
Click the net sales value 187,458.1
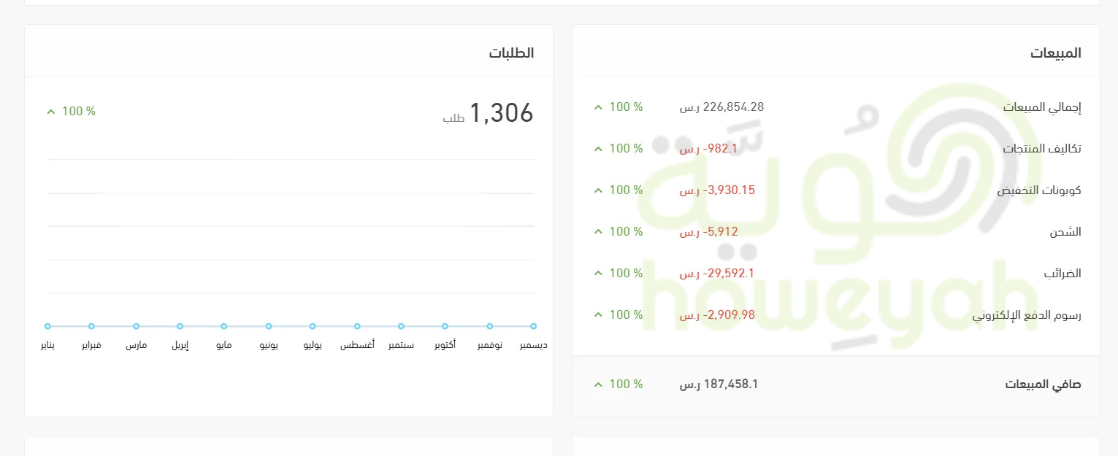pyautogui.click(x=730, y=384)
